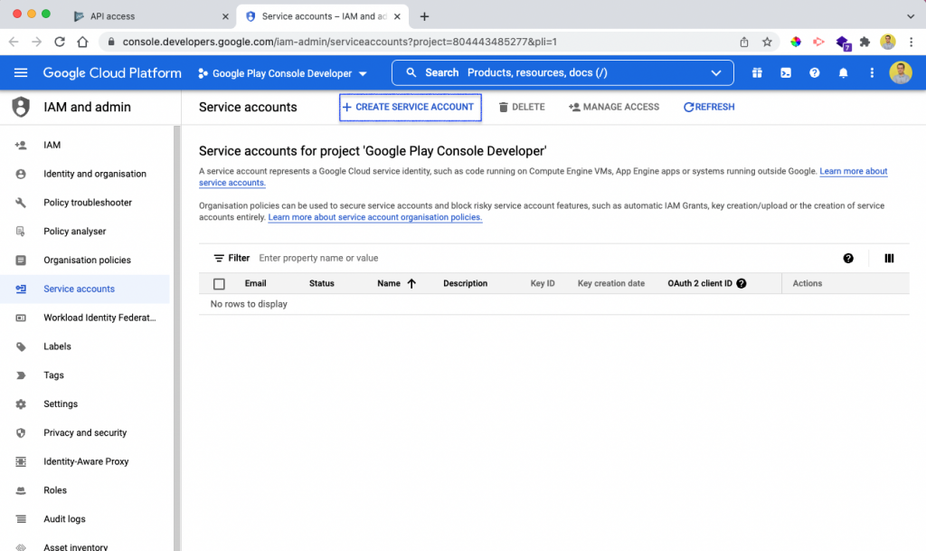Click the Chrome profile avatar in toolbar
The width and height of the screenshot is (926, 551).
coord(888,42)
